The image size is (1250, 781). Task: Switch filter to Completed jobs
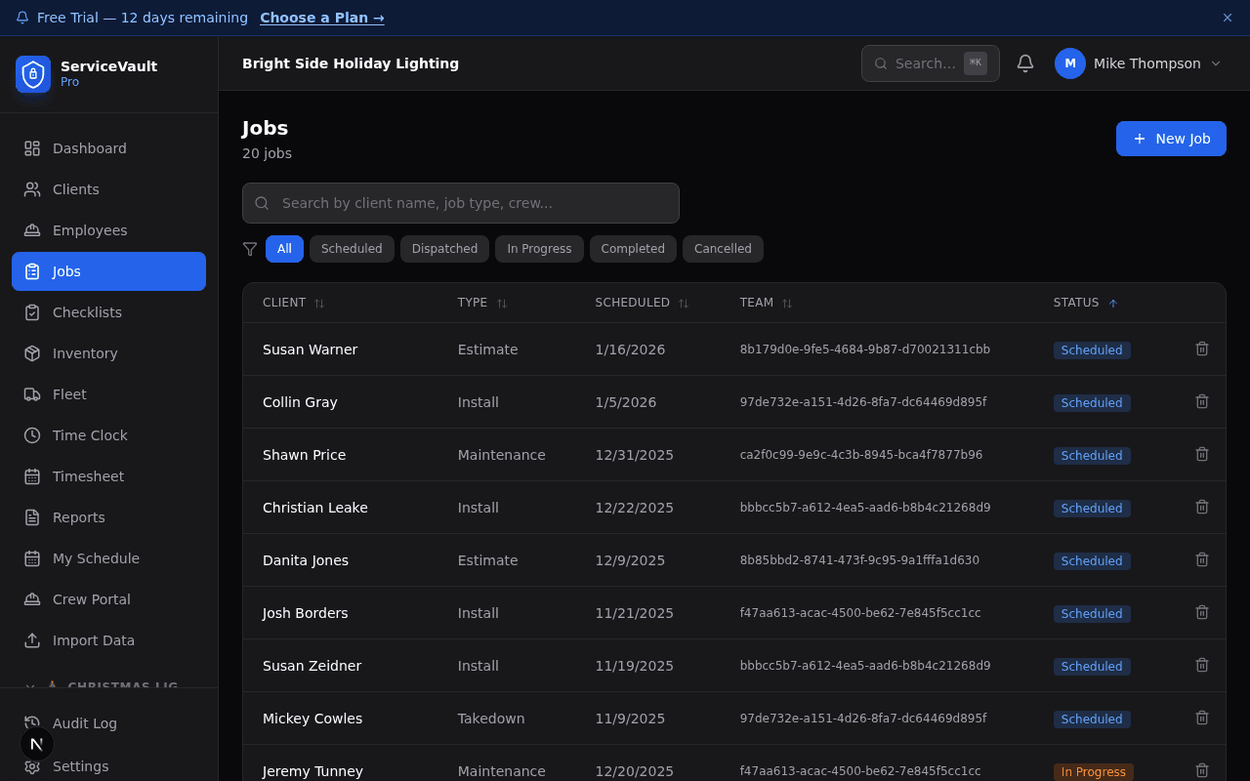633,249
